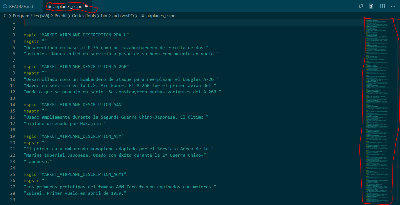Click msgid "MARKET_AIRPLANE_DESCRIPTION_A-26B" line
Screen dimensions: 400x205
[x=76, y=67]
